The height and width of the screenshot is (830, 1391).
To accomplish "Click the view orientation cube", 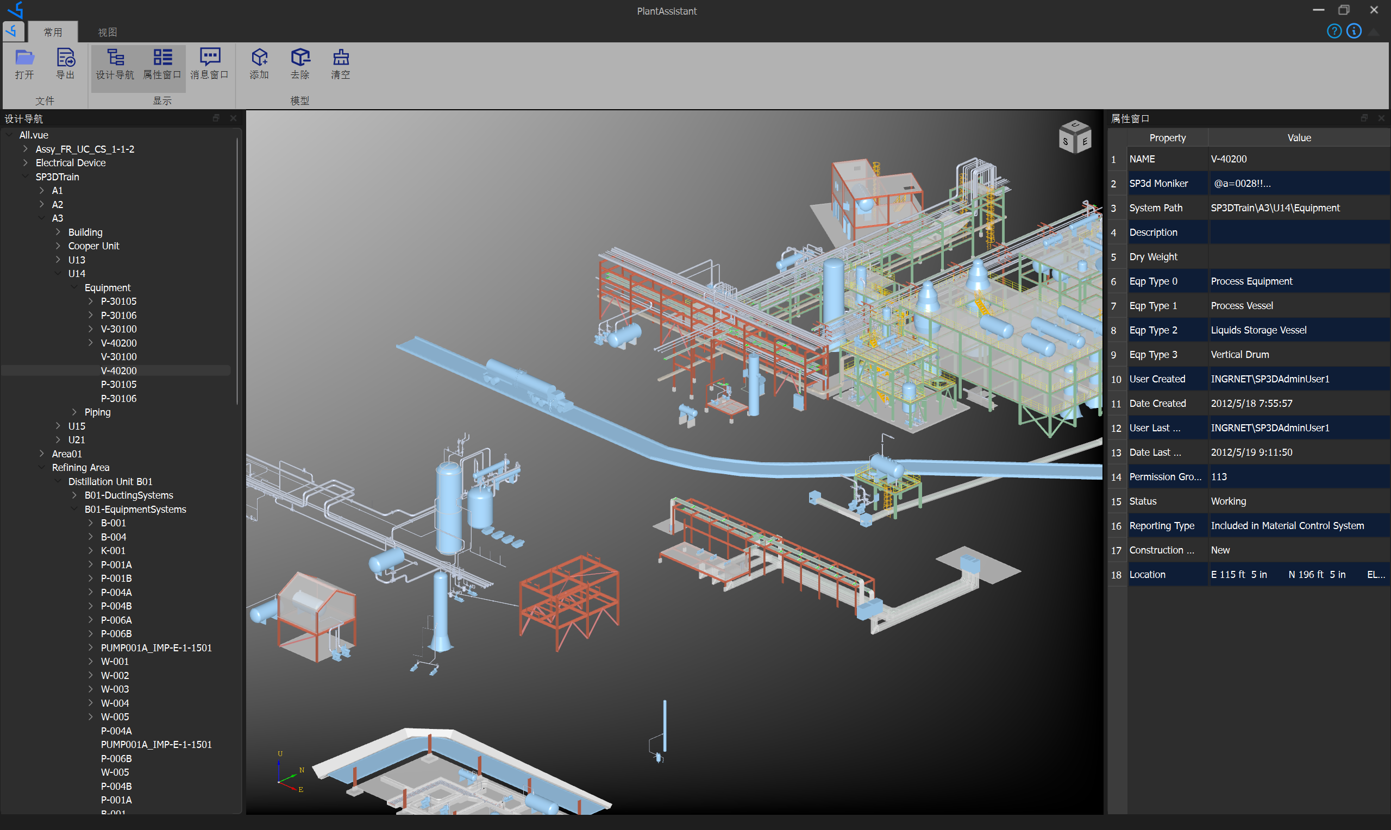I will point(1074,136).
